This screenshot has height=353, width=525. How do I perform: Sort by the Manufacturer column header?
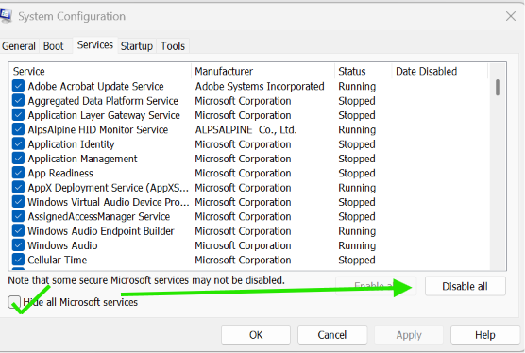coord(263,71)
